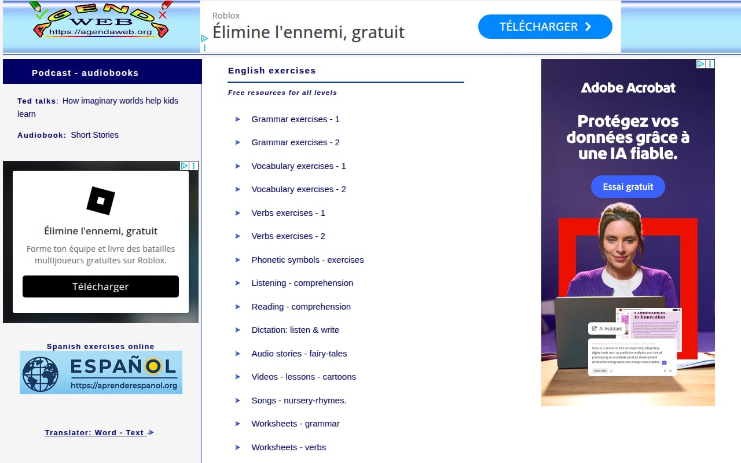Click AdChoices icon on Adobe Acrobat ad
The height and width of the screenshot is (463, 741).
point(700,64)
